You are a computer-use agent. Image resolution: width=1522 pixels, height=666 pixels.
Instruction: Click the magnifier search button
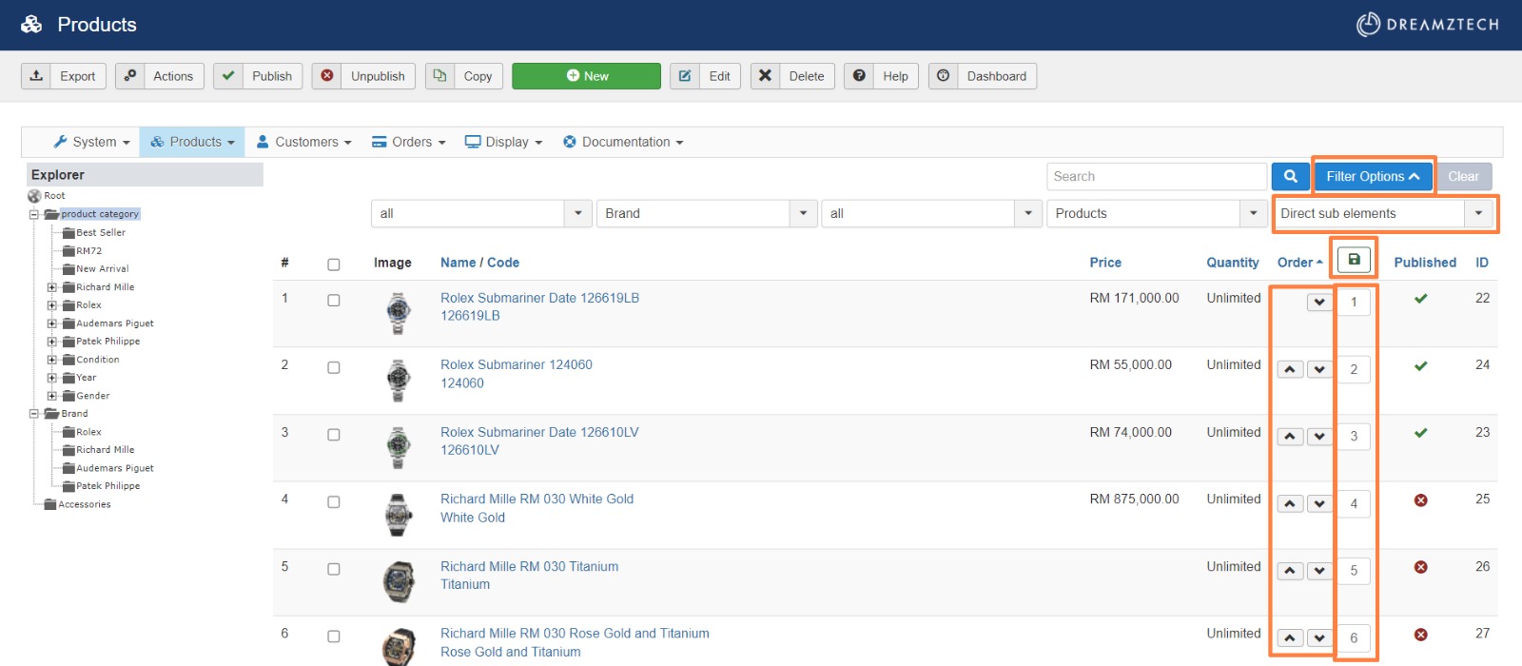[x=1290, y=176]
